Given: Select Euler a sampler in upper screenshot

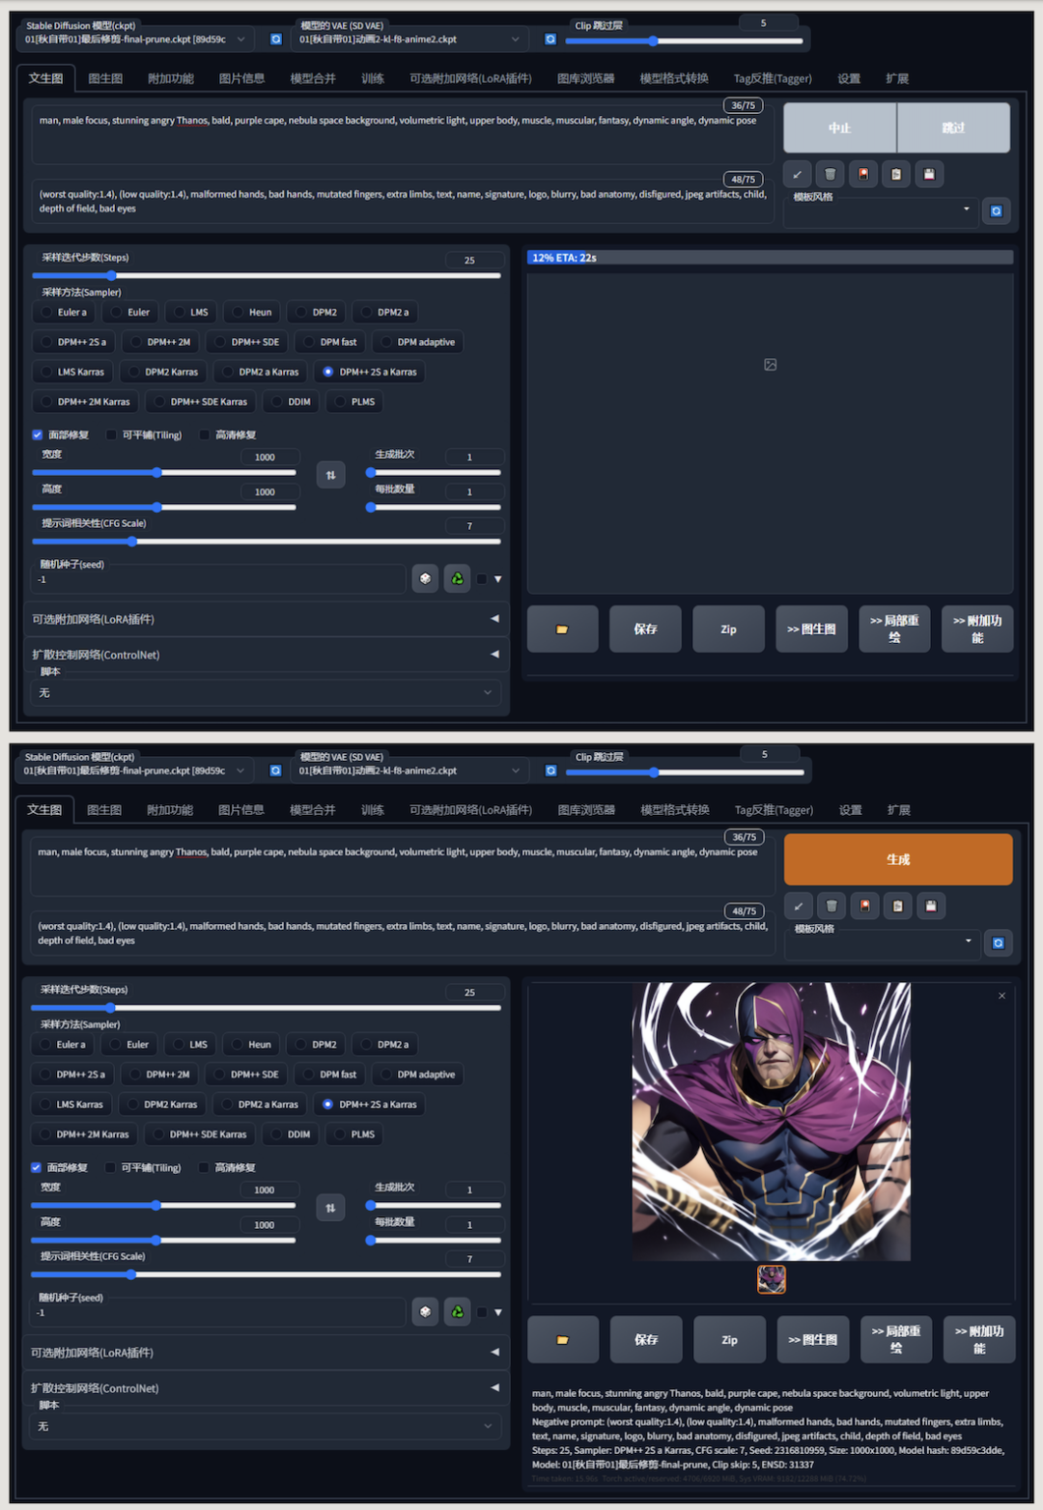Looking at the screenshot, I should click(x=64, y=312).
